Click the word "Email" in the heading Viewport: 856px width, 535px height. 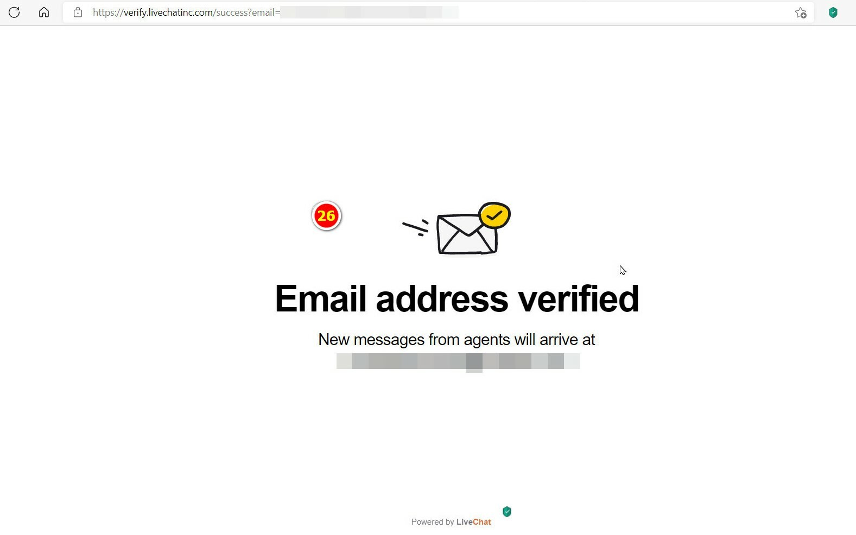pos(321,298)
